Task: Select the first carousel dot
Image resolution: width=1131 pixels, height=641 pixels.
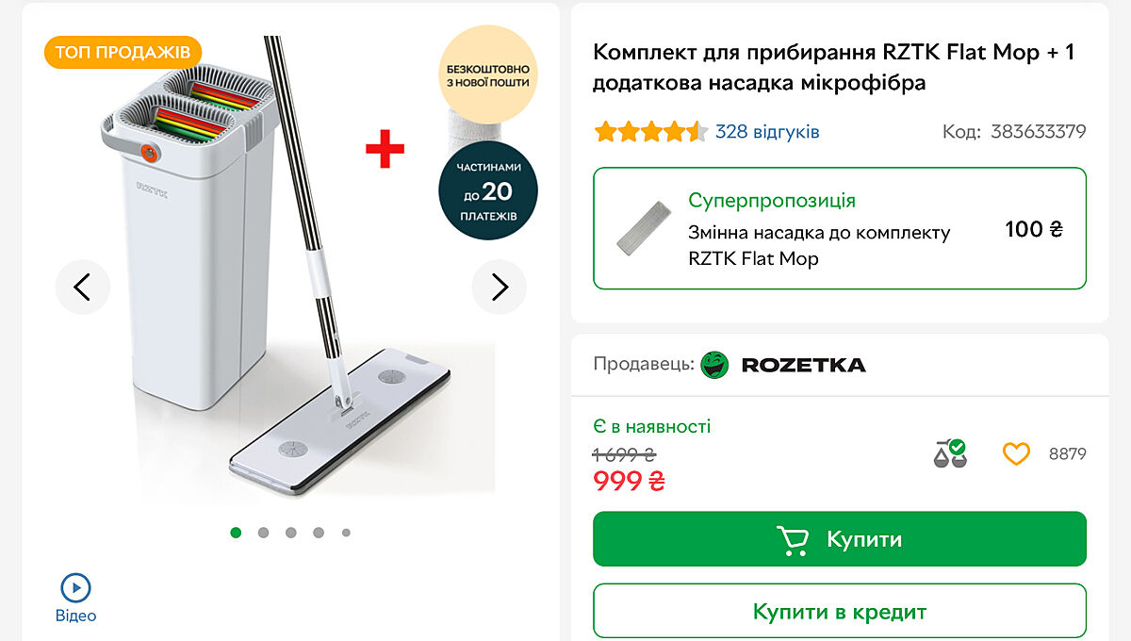Action: pyautogui.click(x=236, y=533)
